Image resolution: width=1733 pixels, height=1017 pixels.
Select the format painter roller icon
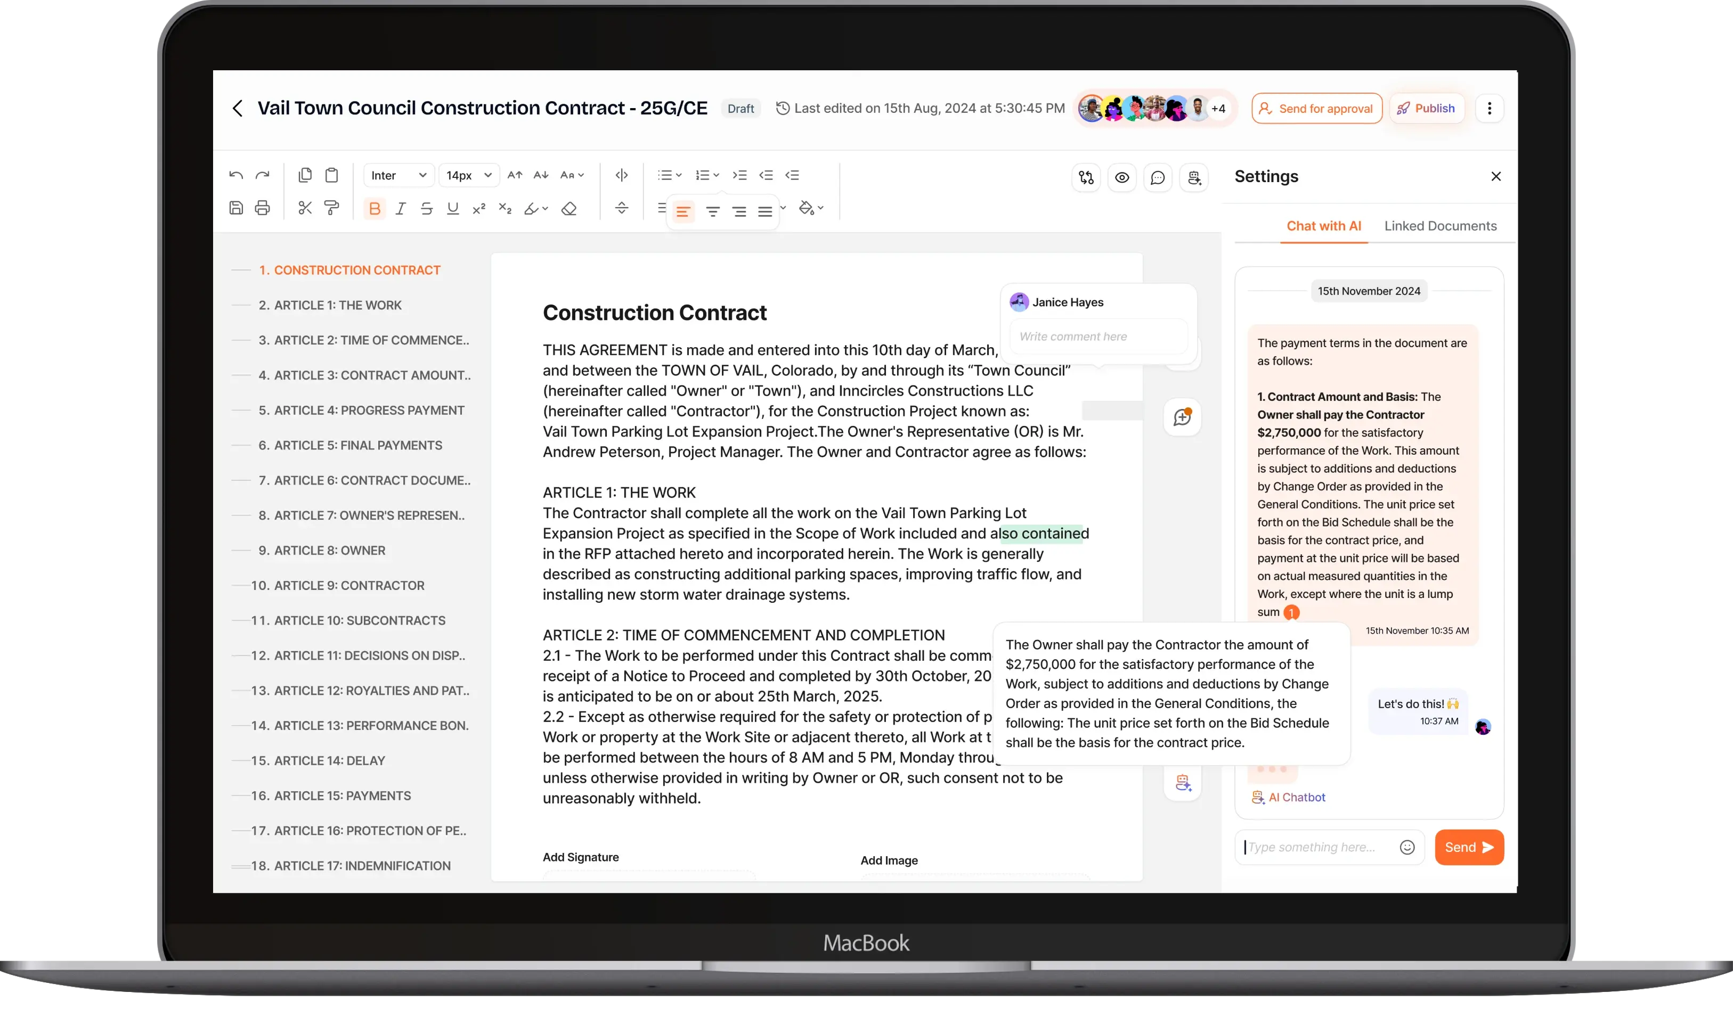(331, 208)
